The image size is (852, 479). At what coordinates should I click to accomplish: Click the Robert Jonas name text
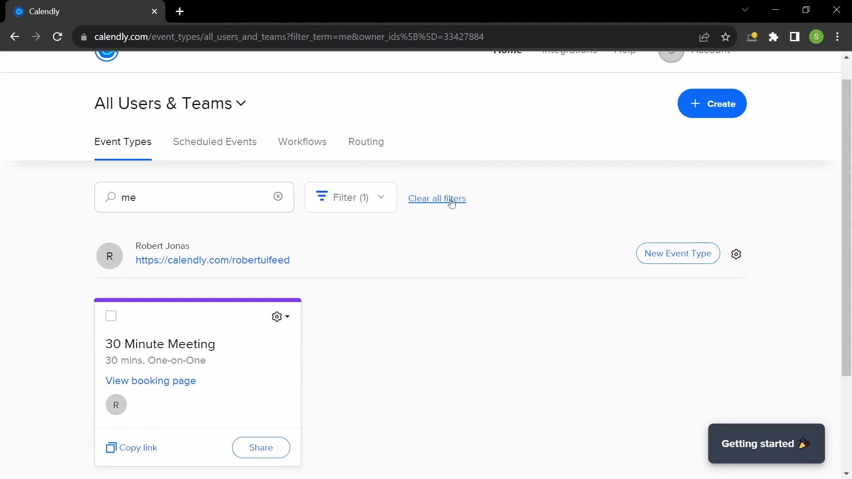coord(162,246)
